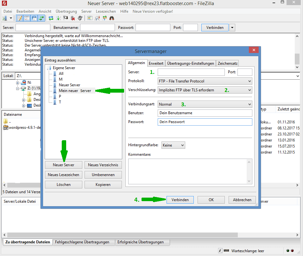Toggle transfer queue display icon

click(41, 18)
